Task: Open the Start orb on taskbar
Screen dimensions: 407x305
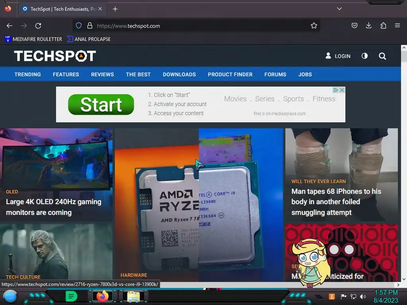Action: coord(10,296)
